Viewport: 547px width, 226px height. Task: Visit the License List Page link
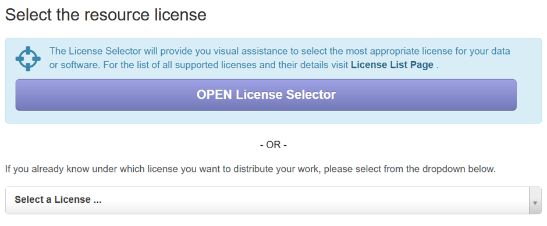pos(392,65)
